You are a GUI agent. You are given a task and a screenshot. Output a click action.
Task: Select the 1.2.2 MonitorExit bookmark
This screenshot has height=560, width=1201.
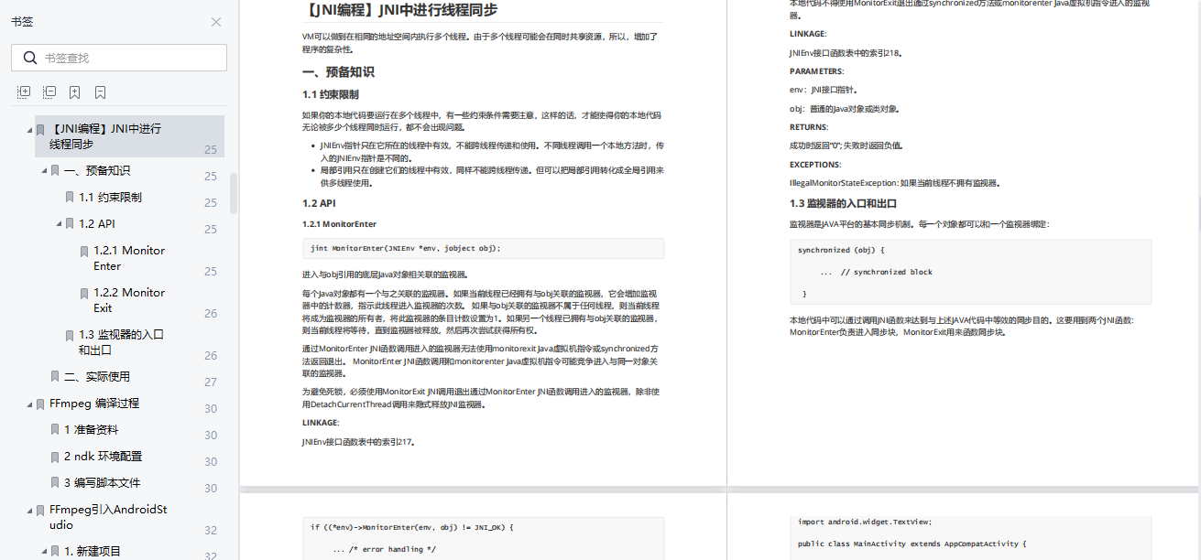click(131, 298)
